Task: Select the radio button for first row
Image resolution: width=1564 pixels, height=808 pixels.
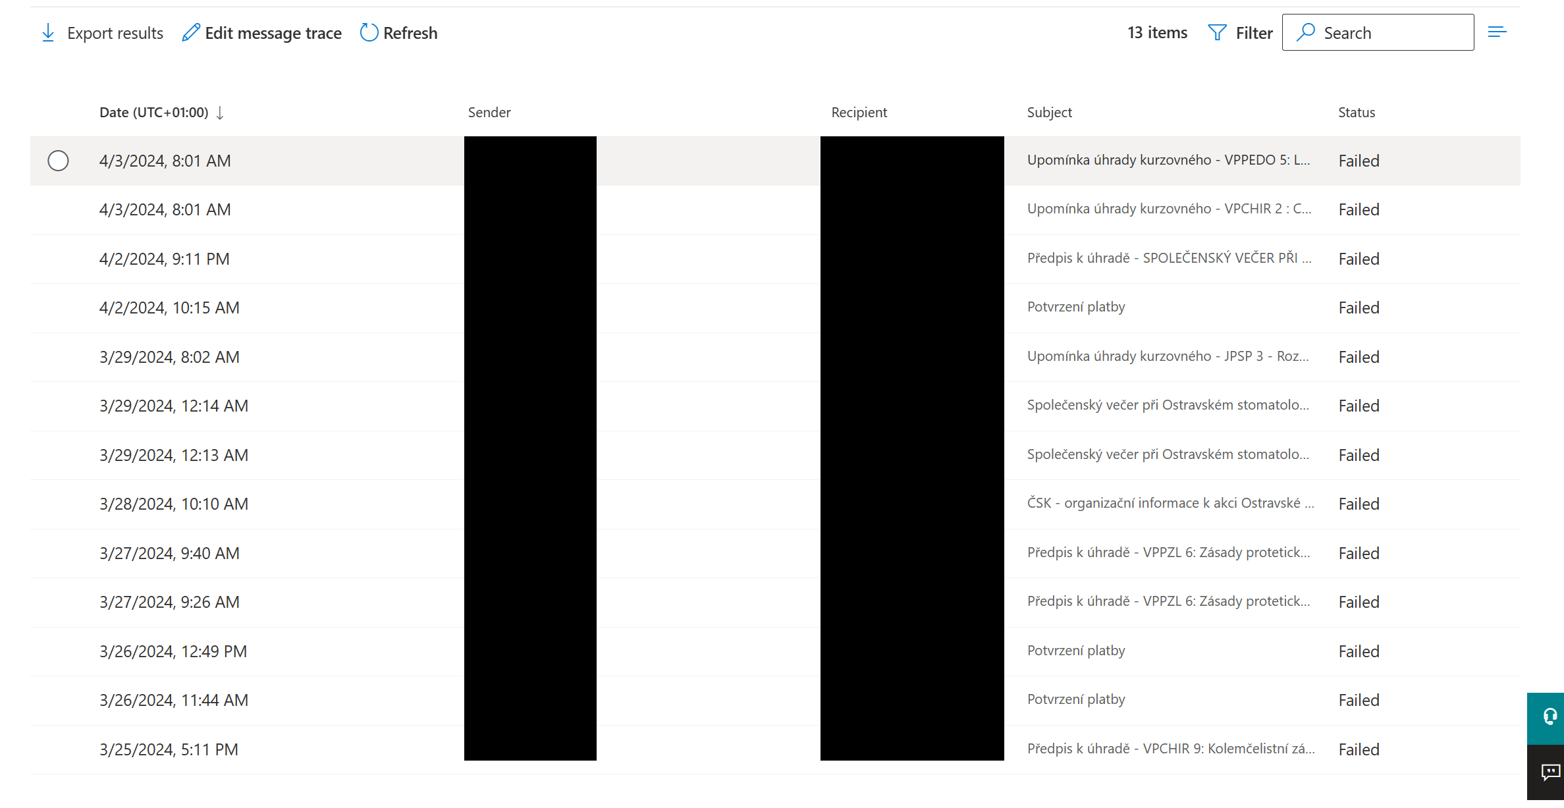Action: (x=59, y=160)
